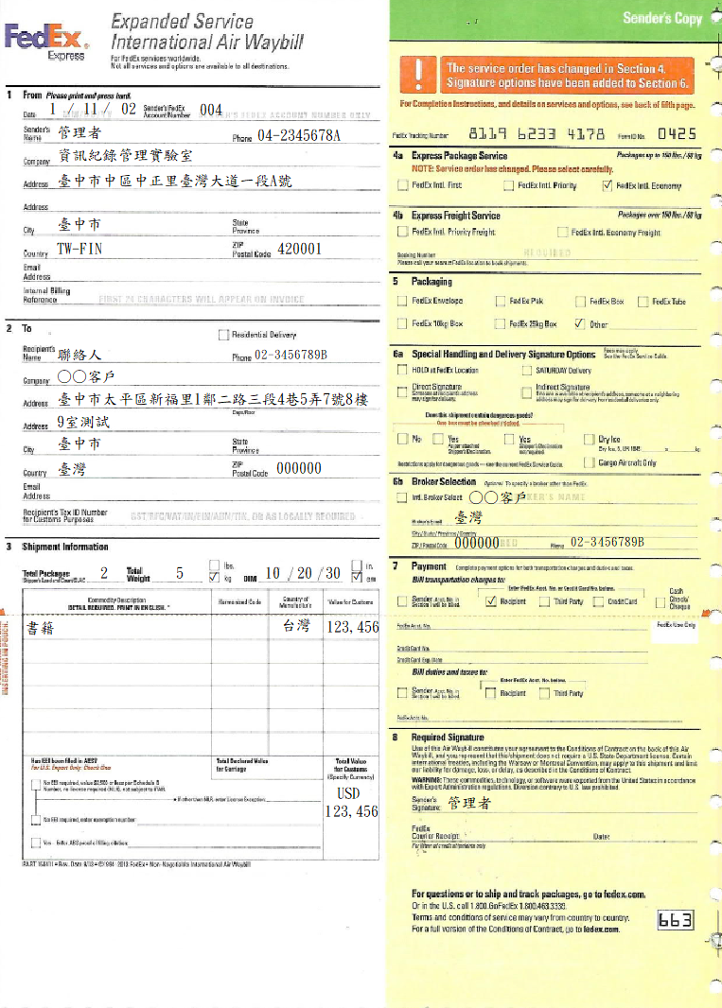
Task: Check the Cash Check/Cheque payment box
Action: (660, 602)
